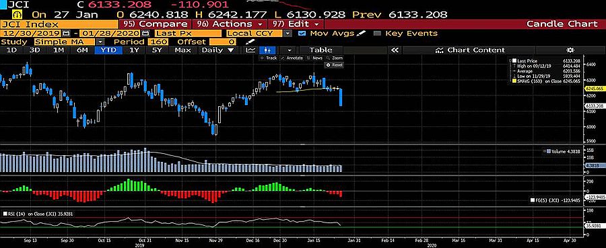Click the SMAVG 6245.065 axis label
This screenshot has height=248, width=606.
point(595,88)
